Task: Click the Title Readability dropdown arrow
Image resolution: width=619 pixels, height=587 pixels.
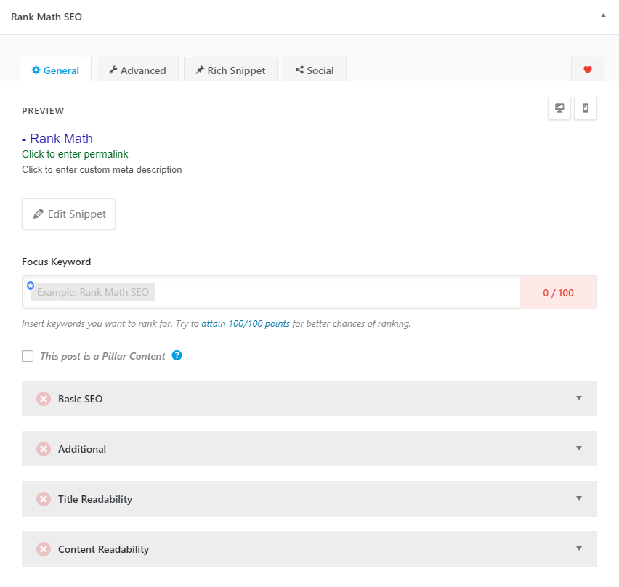Action: pos(579,498)
